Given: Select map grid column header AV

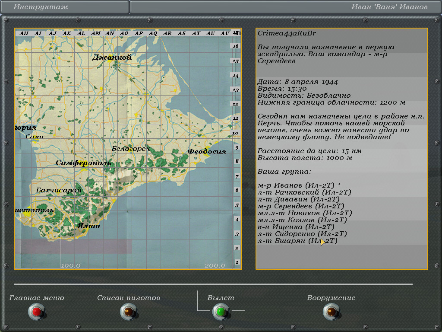Looking at the screenshot, I should pyautogui.click(x=224, y=33).
